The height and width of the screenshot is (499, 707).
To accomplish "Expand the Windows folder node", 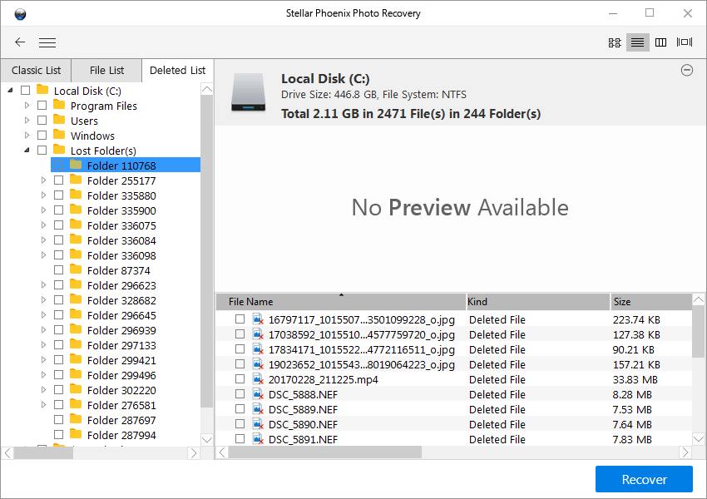I will point(27,136).
